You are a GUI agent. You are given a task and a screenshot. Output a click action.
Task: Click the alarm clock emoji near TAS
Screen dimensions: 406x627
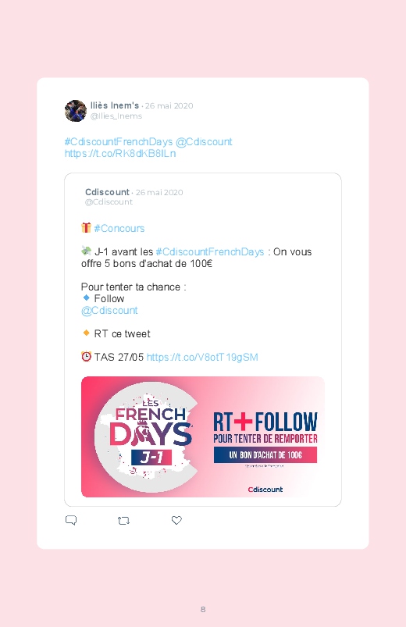pos(86,356)
